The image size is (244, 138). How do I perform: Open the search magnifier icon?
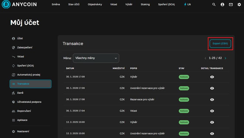coord(214,4)
